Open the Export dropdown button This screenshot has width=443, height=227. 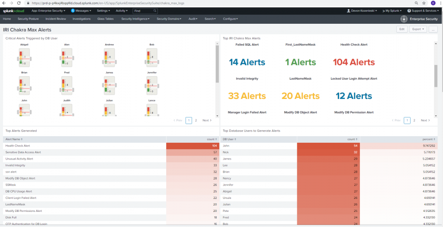[418, 29]
